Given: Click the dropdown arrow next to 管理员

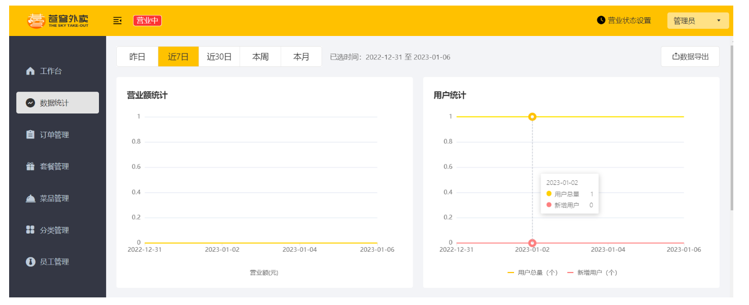Looking at the screenshot, I should click(x=719, y=21).
